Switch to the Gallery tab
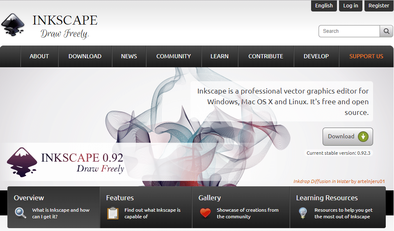Screen dimensions: 394x231 [x=210, y=198]
